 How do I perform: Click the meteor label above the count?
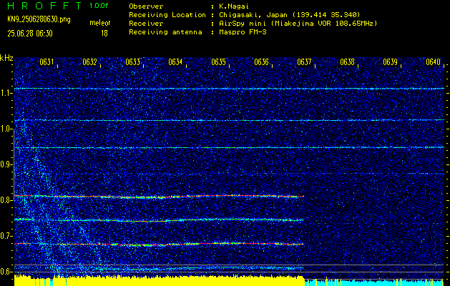[x=100, y=23]
